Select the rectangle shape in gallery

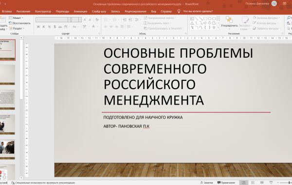(x=205, y=19)
